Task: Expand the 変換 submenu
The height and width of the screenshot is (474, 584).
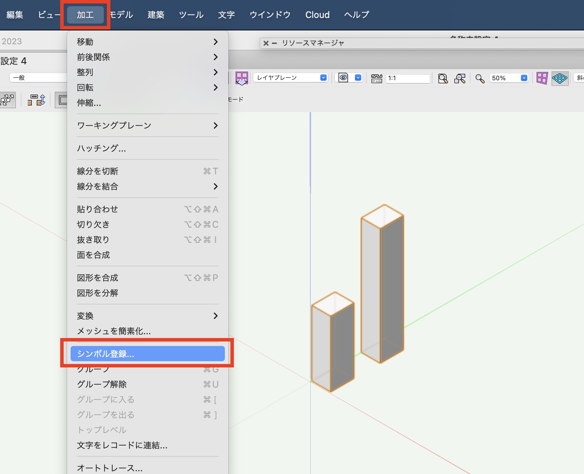Action: point(148,316)
